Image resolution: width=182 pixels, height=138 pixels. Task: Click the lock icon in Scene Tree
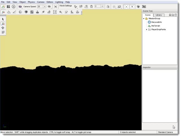coord(170,15)
